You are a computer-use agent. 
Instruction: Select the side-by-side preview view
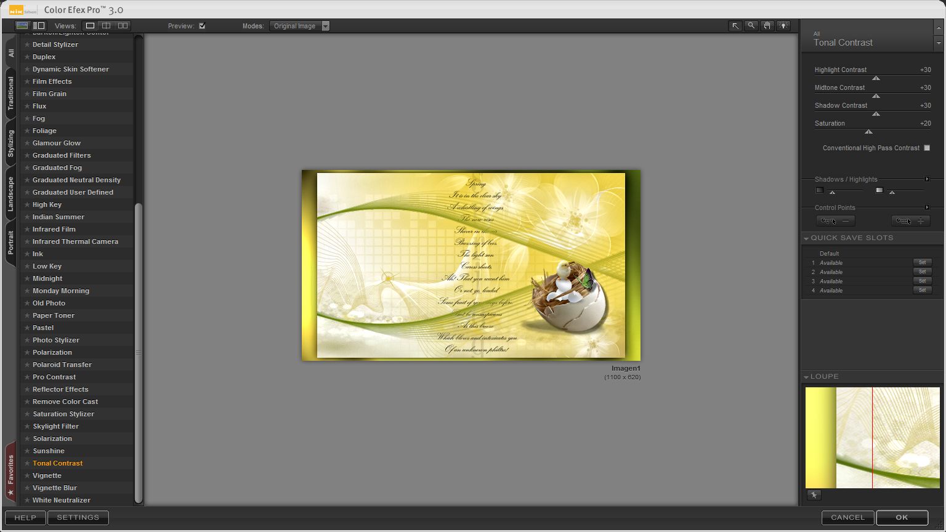(x=123, y=26)
